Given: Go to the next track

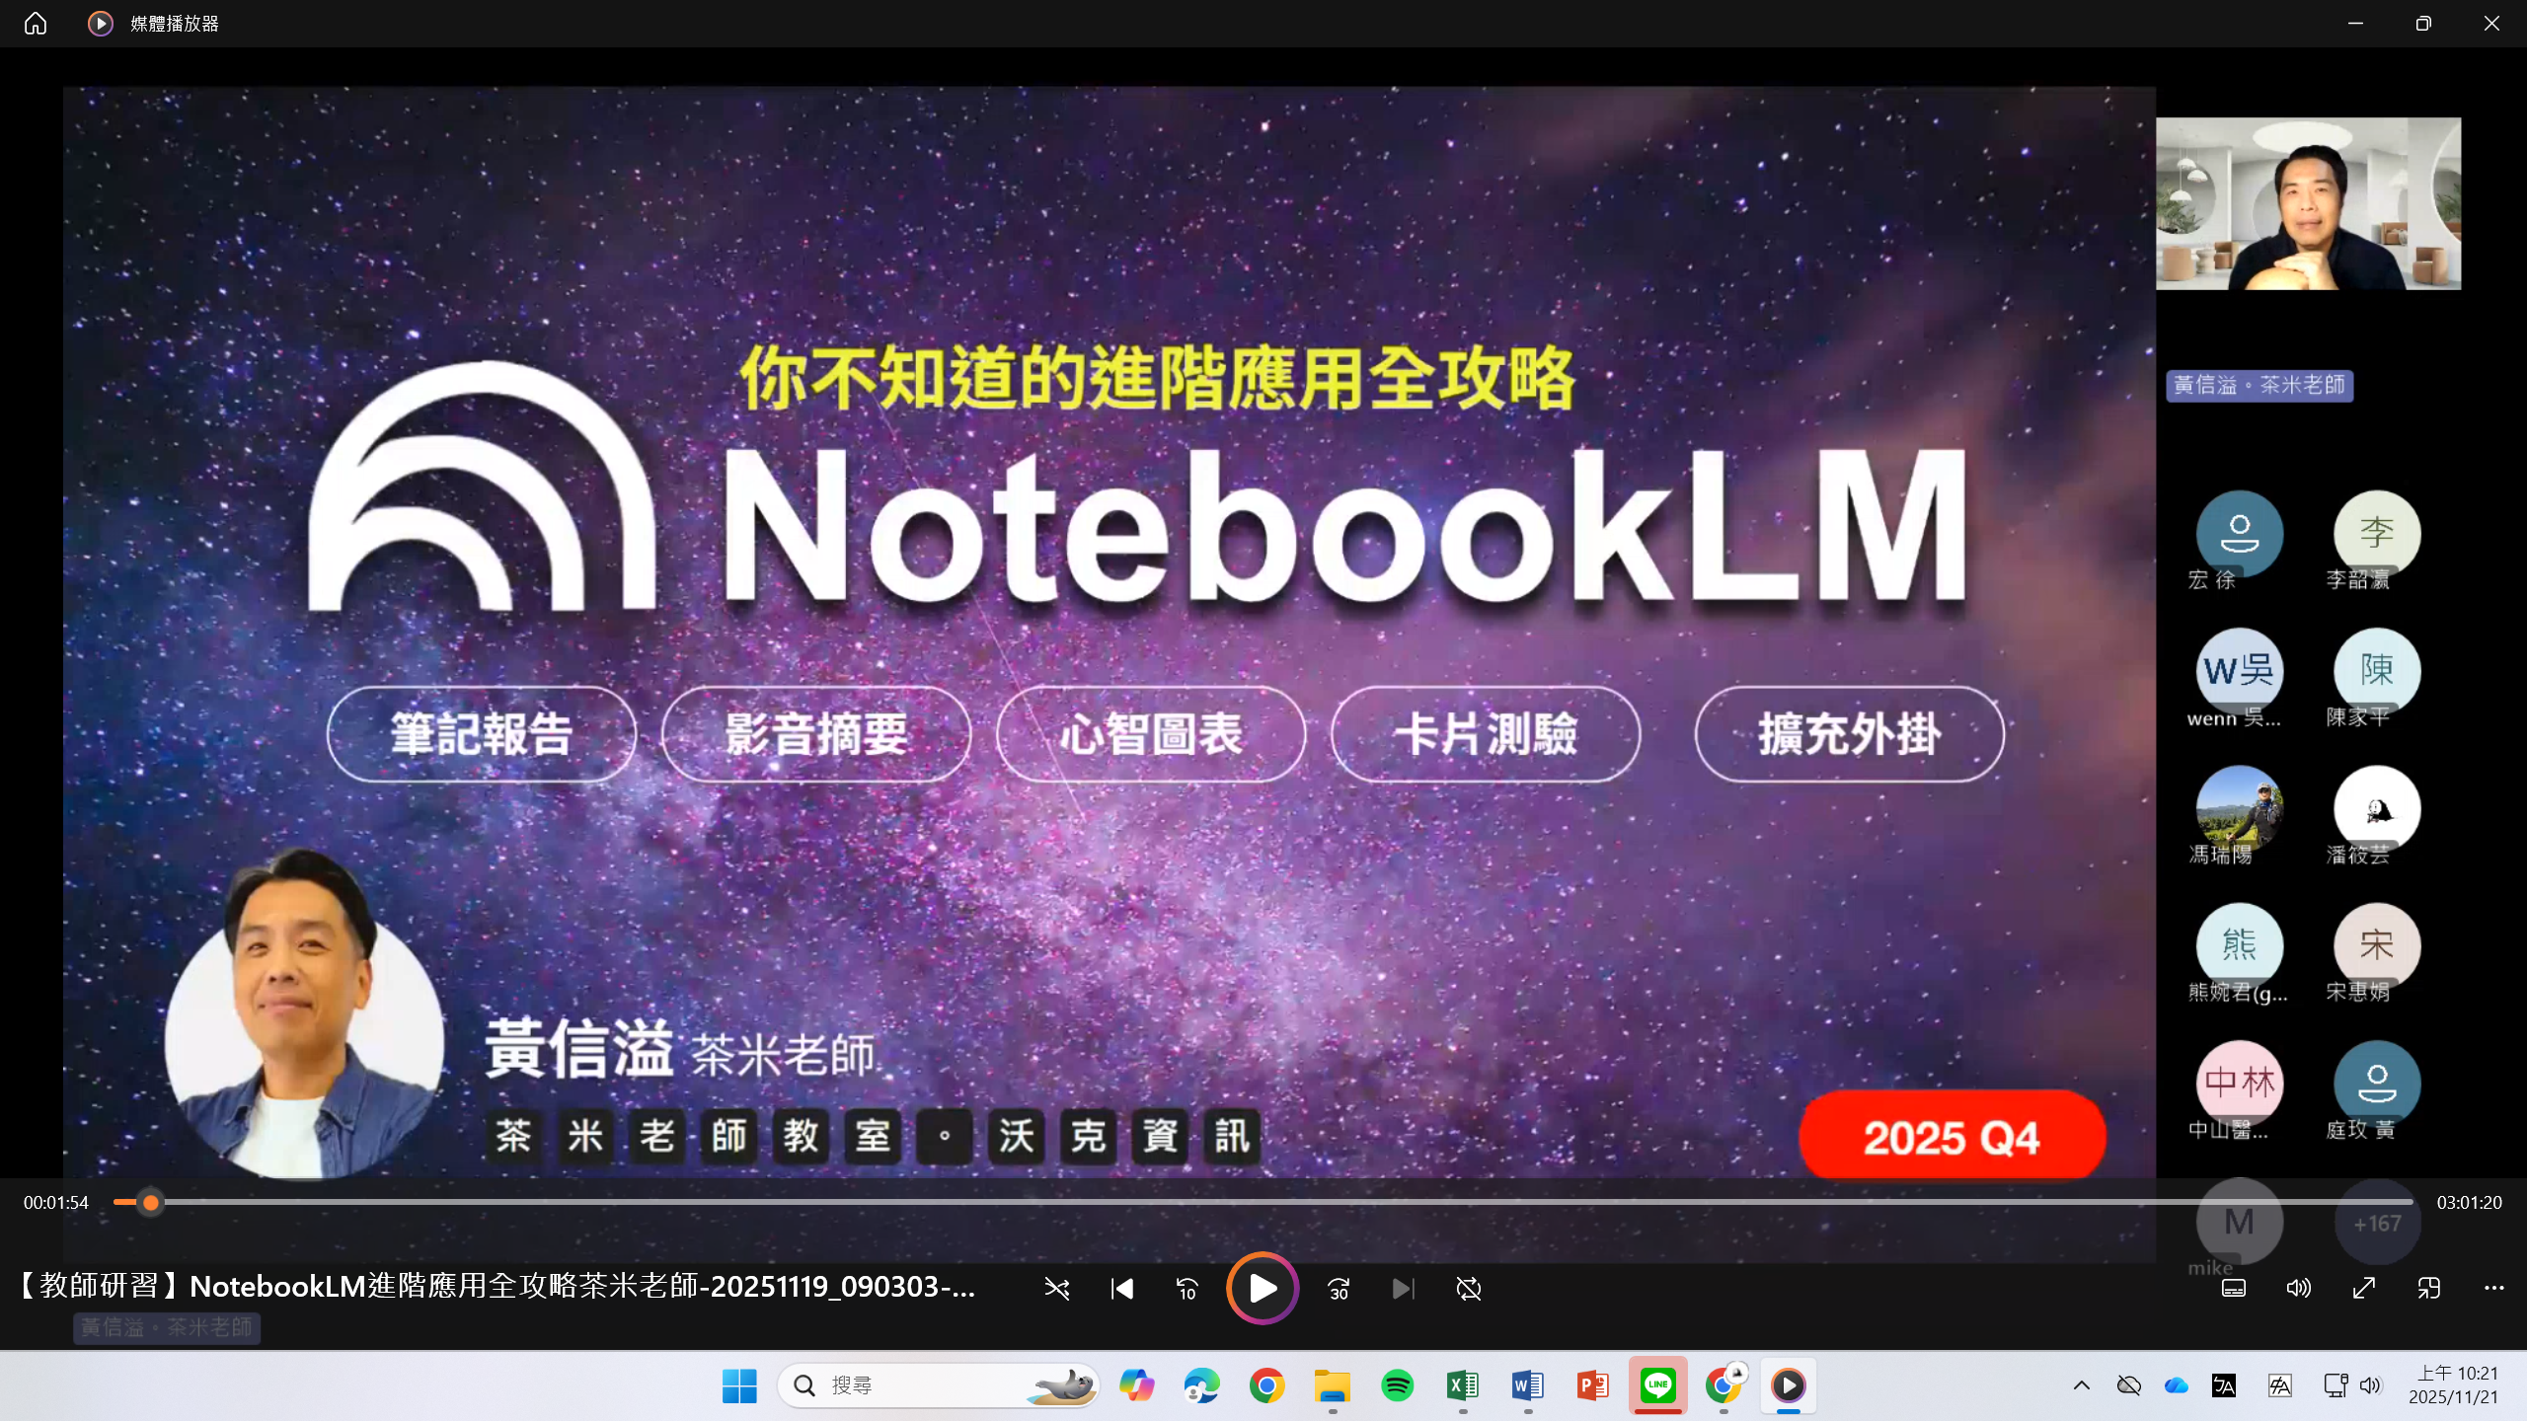Looking at the screenshot, I should click(x=1403, y=1289).
